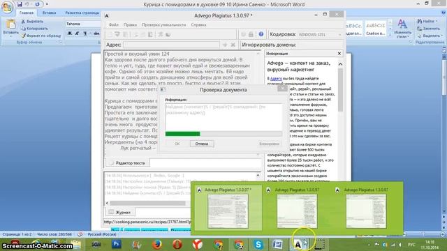Open the Clipboard (Буфер обмена) dialog launcher

[x=61, y=42]
